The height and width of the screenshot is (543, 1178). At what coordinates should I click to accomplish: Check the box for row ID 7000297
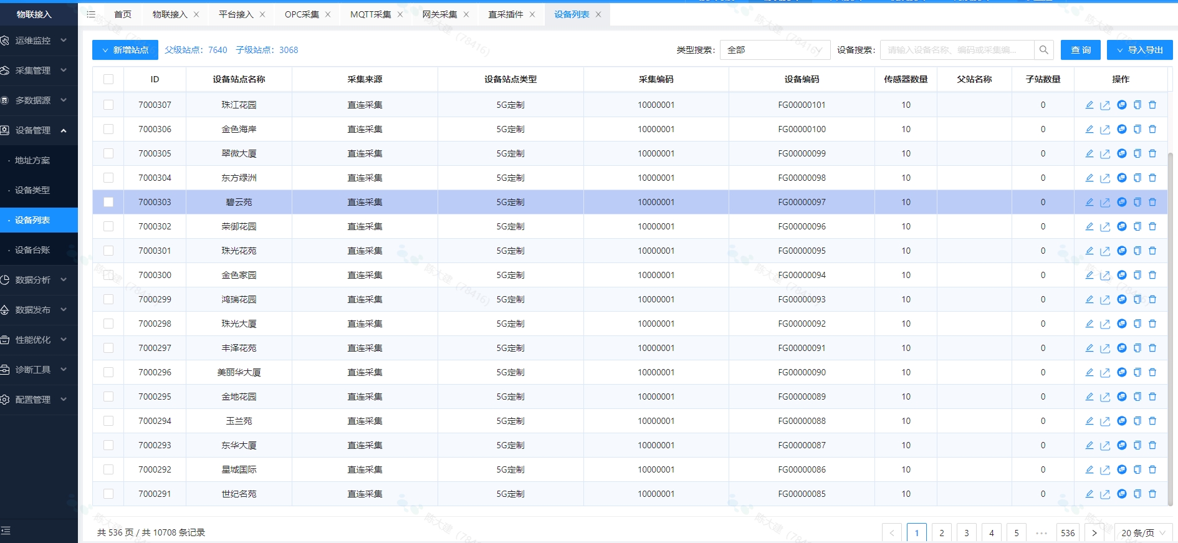[x=108, y=348]
